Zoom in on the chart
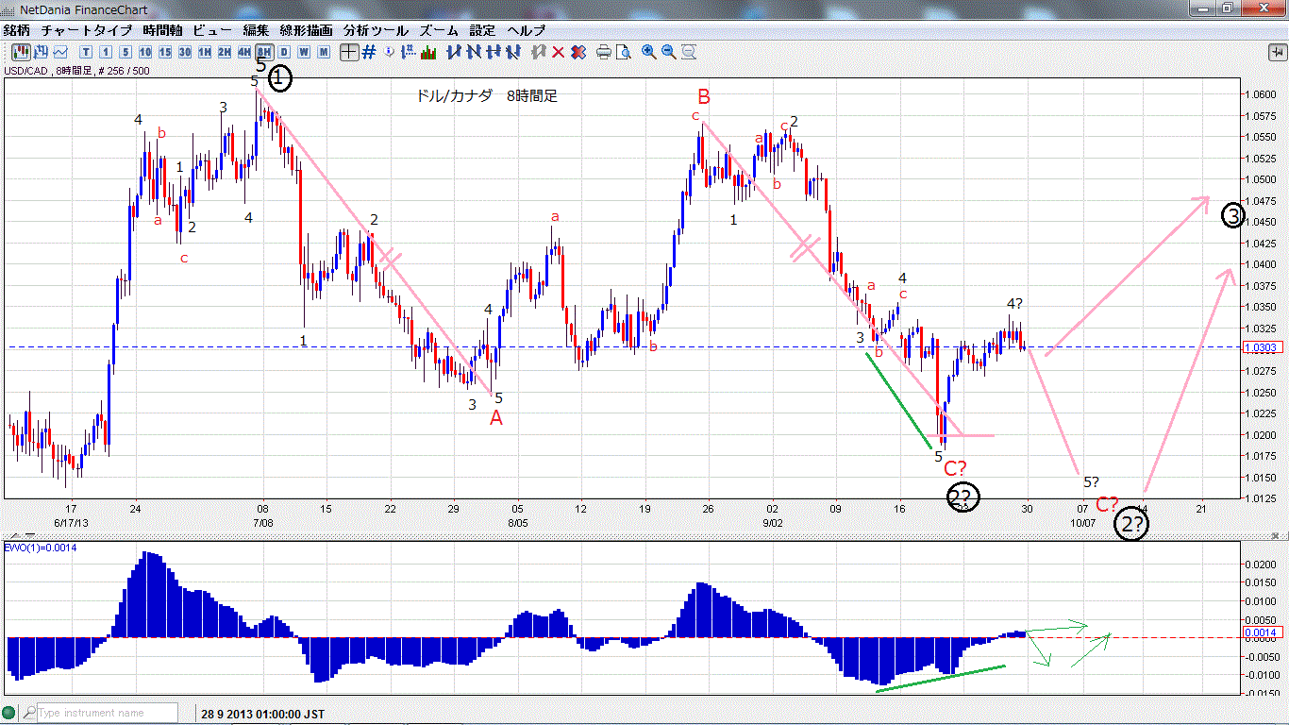Screen dimensions: 1289x725 click(x=649, y=52)
